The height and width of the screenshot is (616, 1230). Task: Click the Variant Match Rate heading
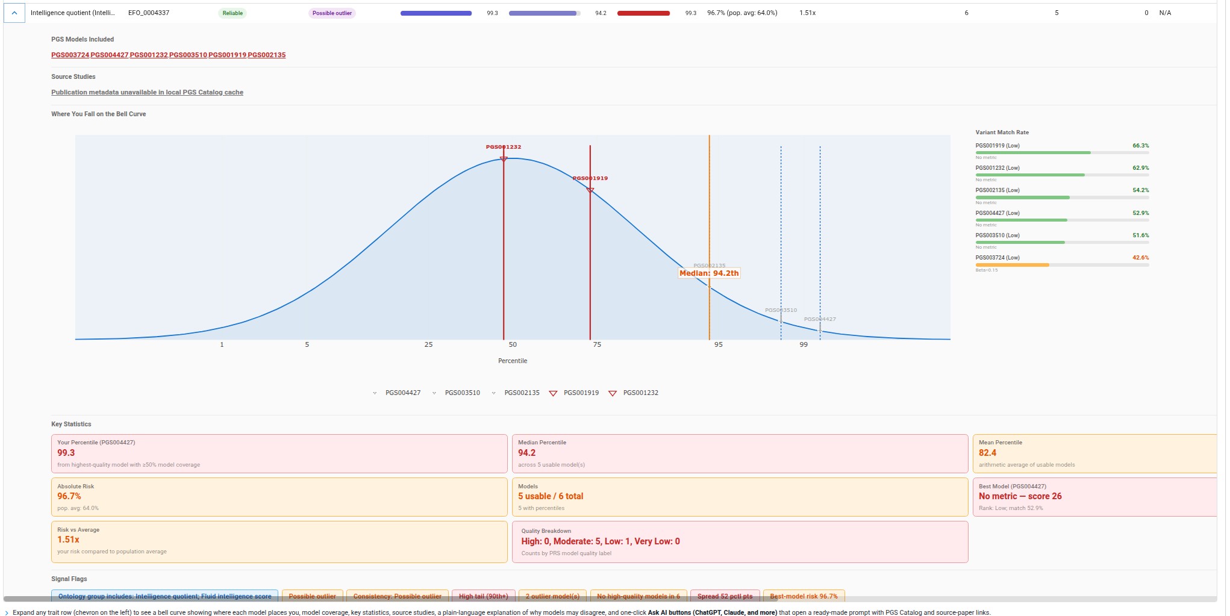tap(1002, 132)
